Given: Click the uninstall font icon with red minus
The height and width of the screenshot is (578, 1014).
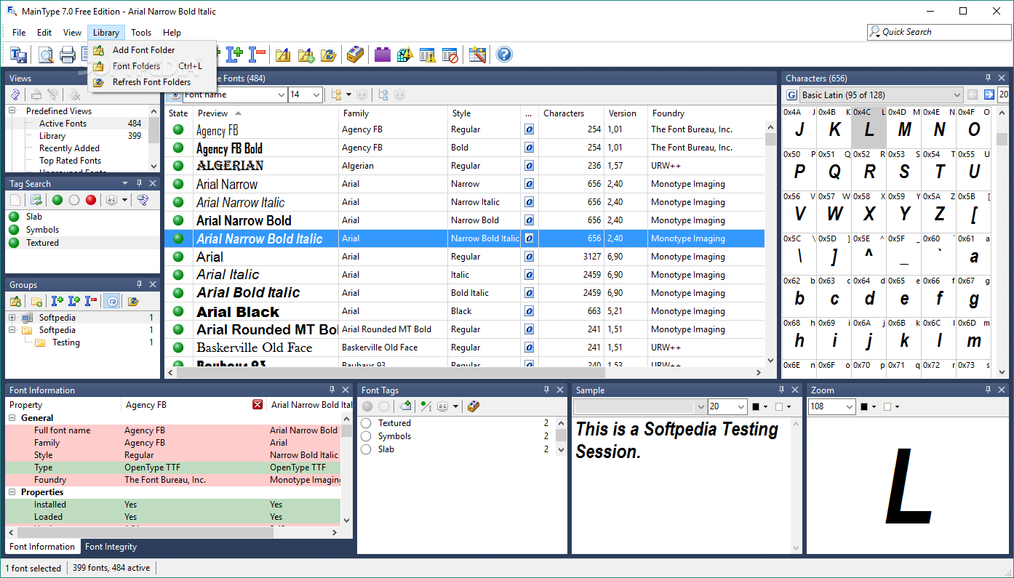Looking at the screenshot, I should (x=257, y=55).
